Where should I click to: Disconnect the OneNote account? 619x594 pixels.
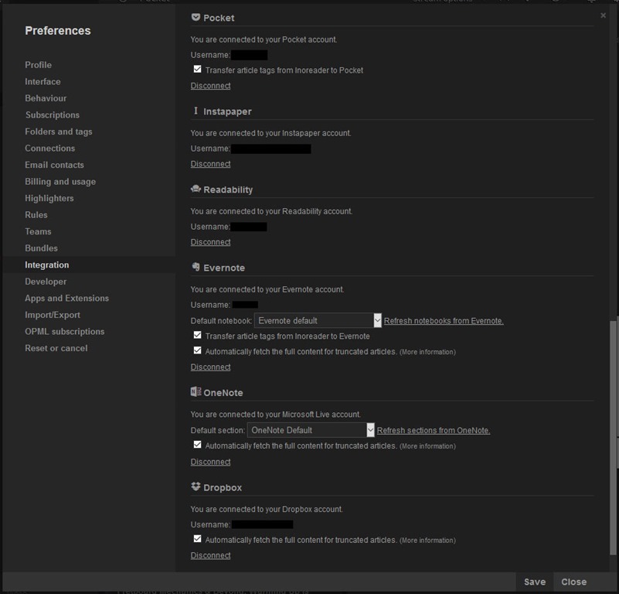tap(210, 462)
